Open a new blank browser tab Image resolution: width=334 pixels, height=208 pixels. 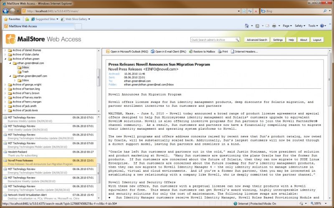coord(78,26)
